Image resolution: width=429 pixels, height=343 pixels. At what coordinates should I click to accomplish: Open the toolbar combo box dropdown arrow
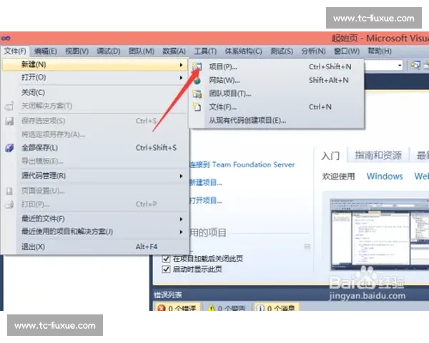[400, 65]
